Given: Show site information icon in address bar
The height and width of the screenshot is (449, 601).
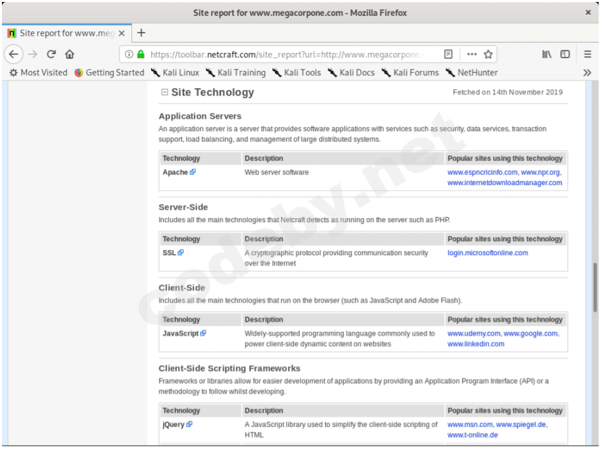Looking at the screenshot, I should click(129, 54).
